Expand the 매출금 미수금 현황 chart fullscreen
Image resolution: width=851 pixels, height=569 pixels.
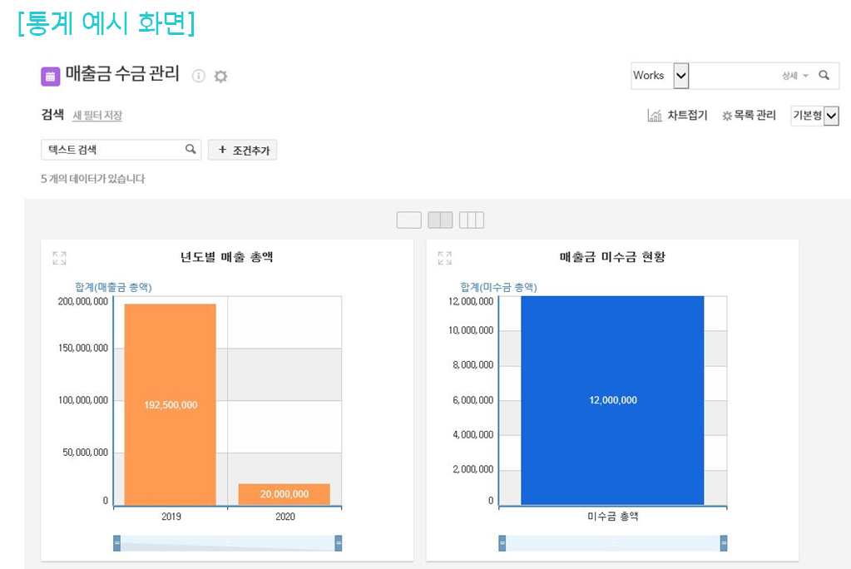tap(444, 259)
